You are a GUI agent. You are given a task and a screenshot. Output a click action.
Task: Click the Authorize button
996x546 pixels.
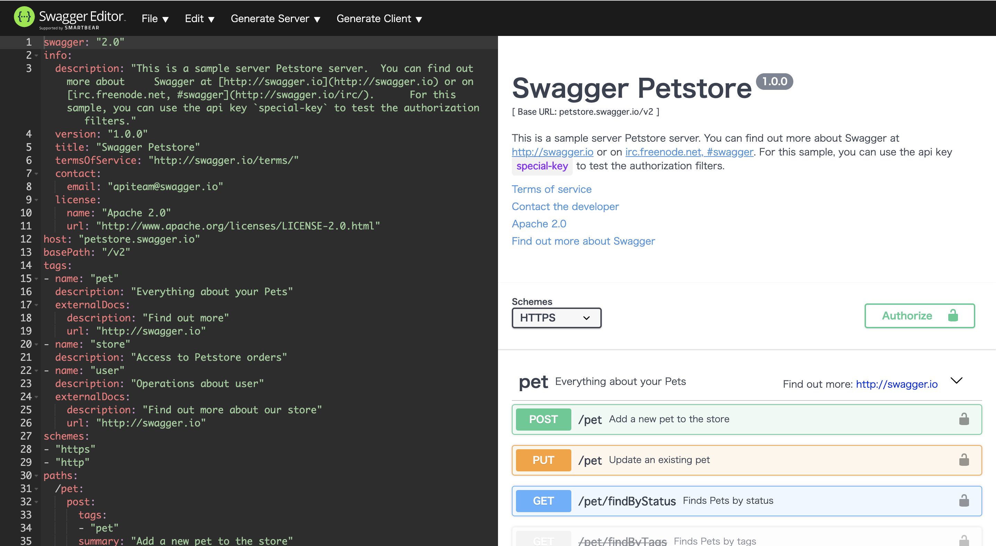[907, 316]
